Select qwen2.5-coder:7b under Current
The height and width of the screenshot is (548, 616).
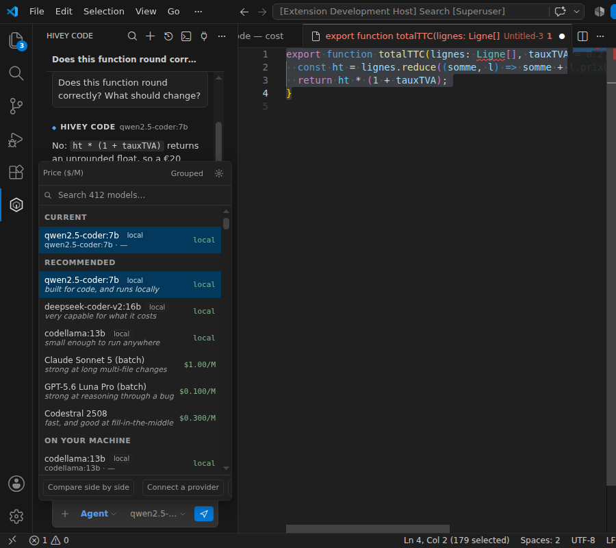point(130,240)
